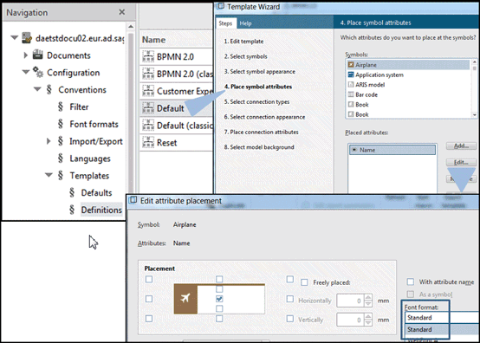Image resolution: width=480 pixels, height=343 pixels.
Task: Select the Documents folder icon
Action: (x=37, y=55)
